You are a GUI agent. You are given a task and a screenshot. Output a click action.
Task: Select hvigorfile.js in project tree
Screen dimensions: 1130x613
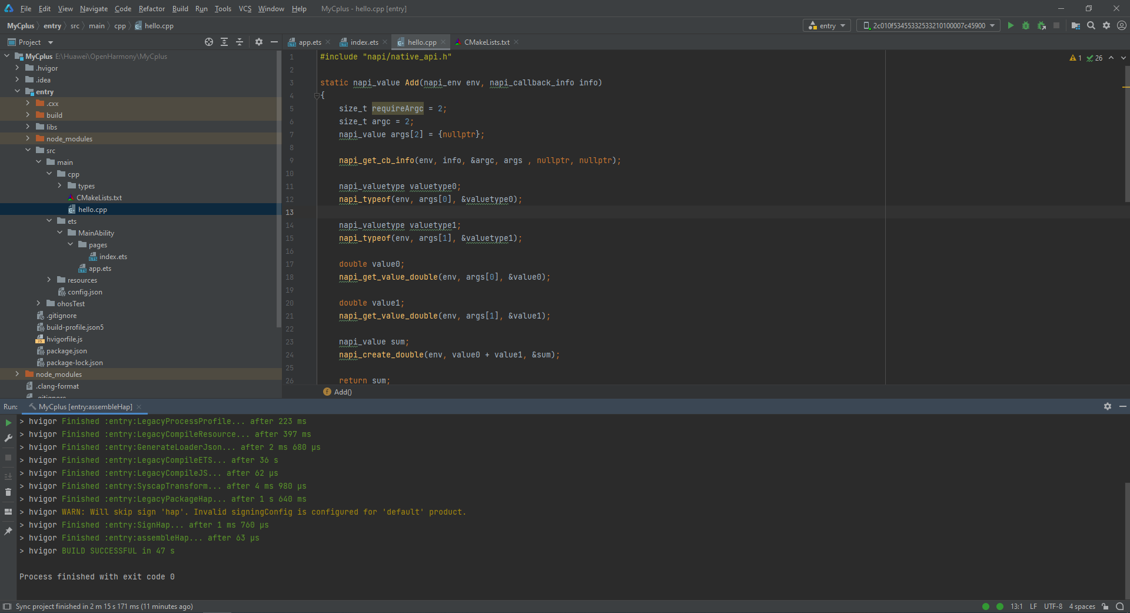64,339
